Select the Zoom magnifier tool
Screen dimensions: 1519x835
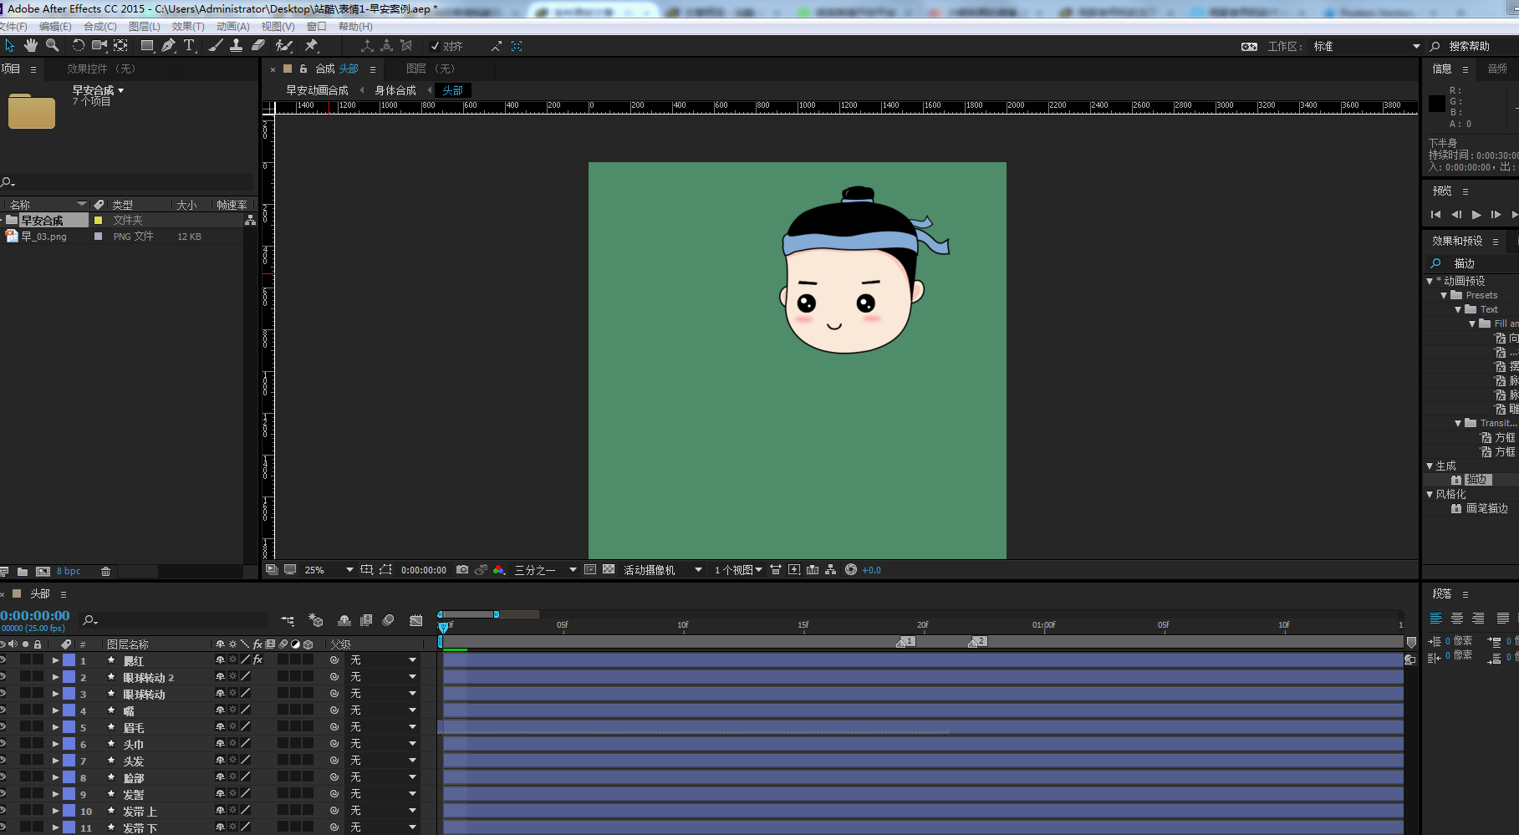52,45
